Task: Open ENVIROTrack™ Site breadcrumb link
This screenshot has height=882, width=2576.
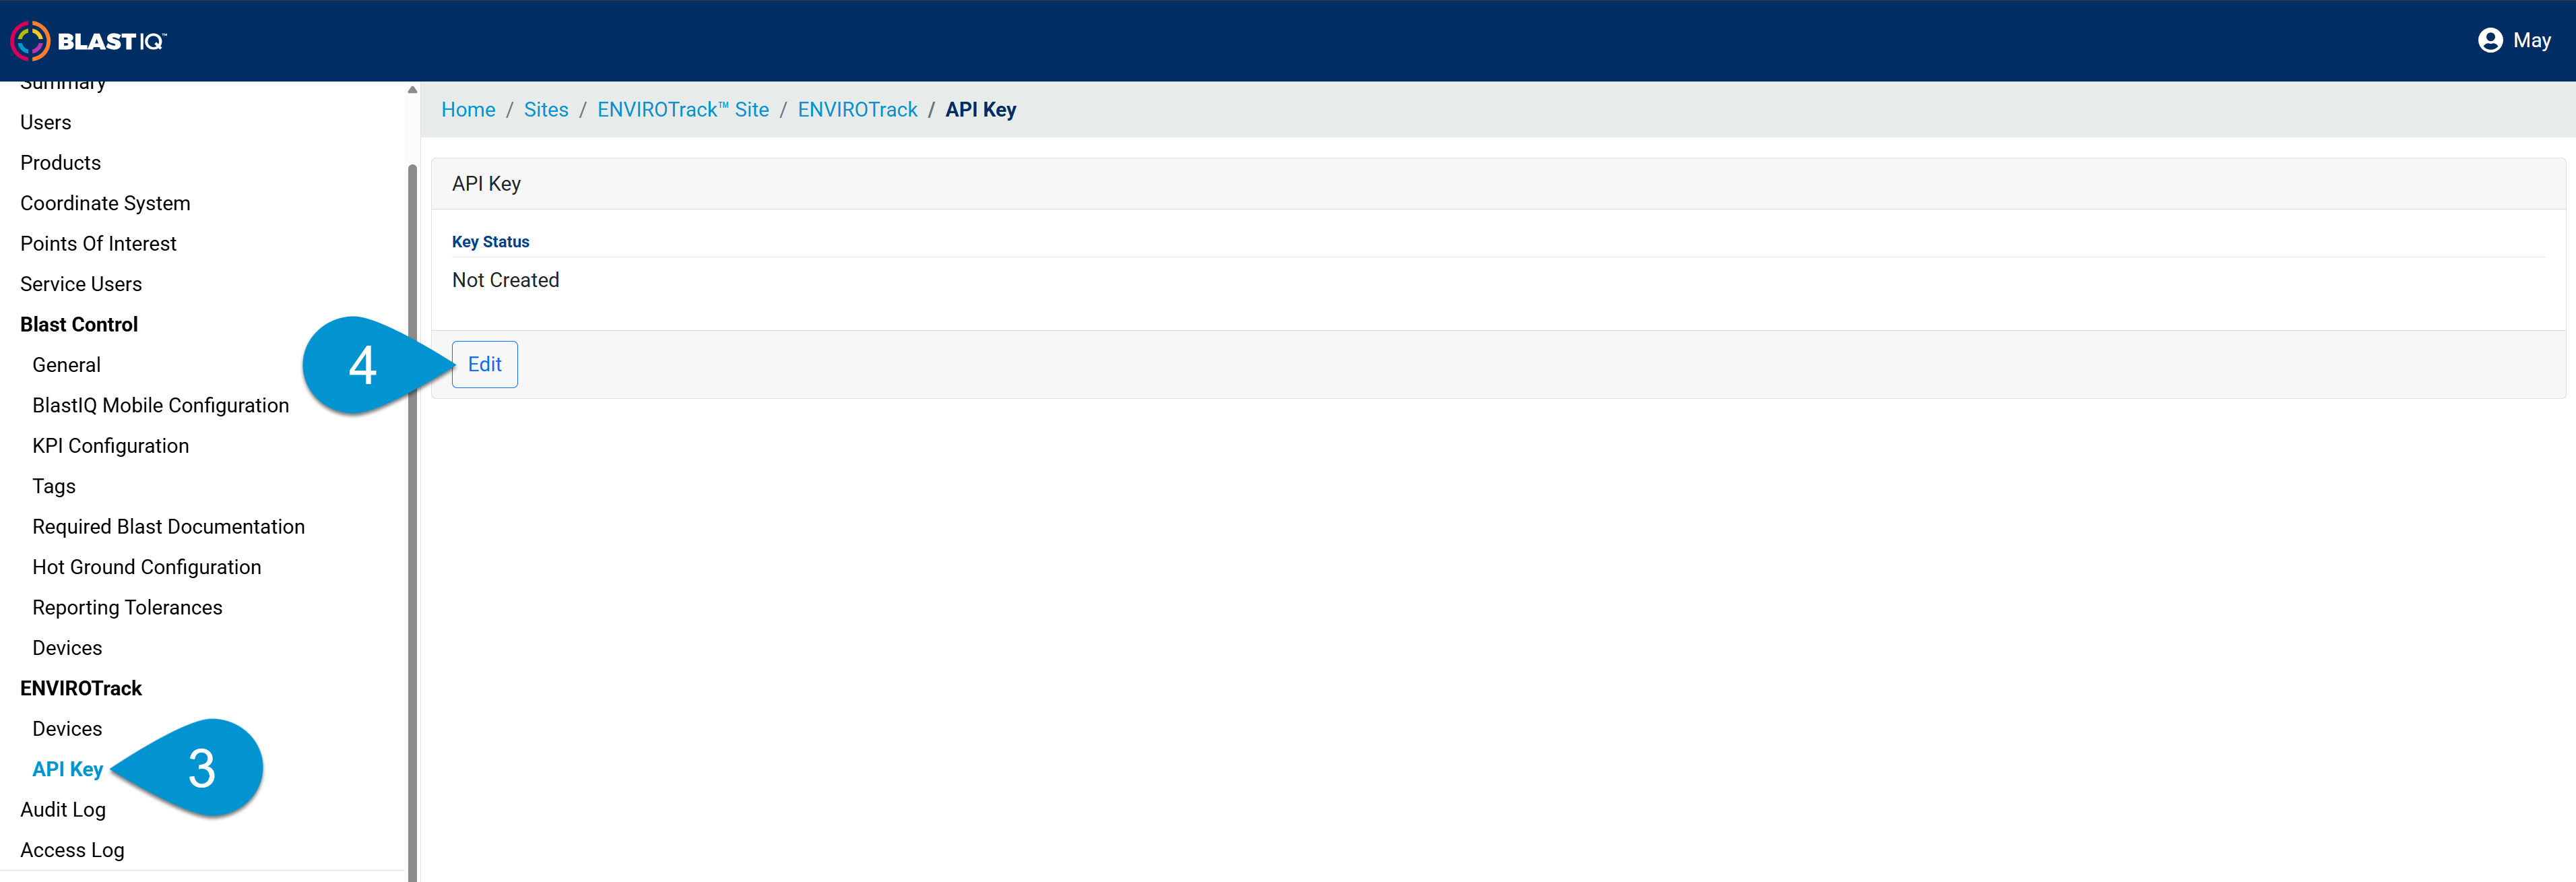Action: coord(683,110)
